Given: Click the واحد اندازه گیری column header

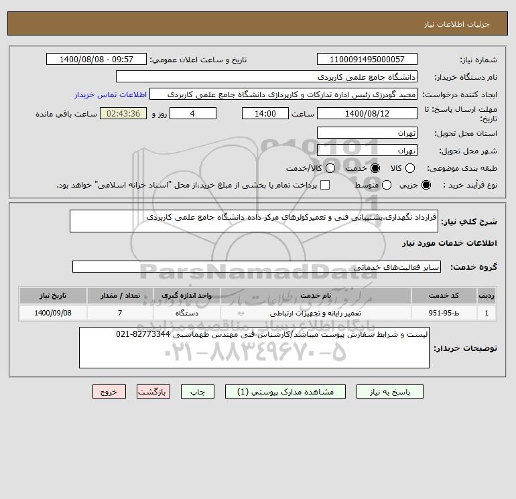Looking at the screenshot, I should (186, 295).
